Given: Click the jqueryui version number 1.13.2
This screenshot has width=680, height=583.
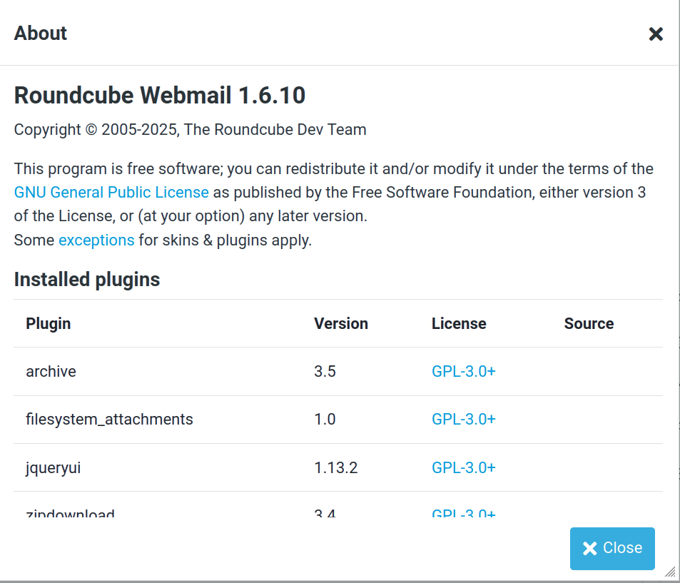Looking at the screenshot, I should click(336, 467).
